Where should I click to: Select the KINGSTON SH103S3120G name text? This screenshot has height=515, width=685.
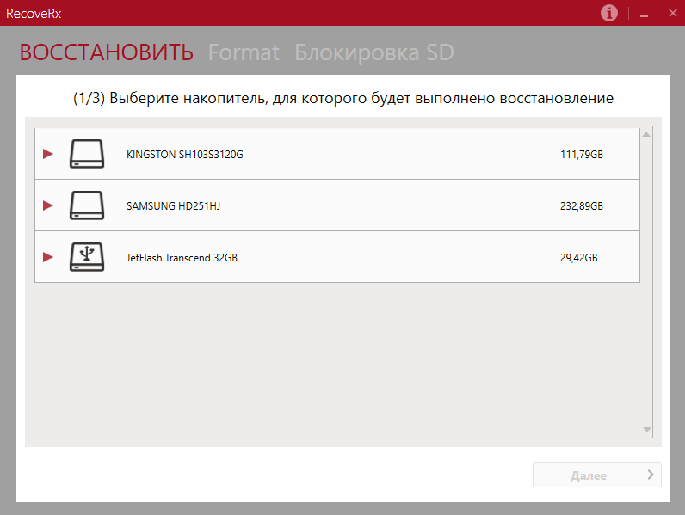point(185,155)
